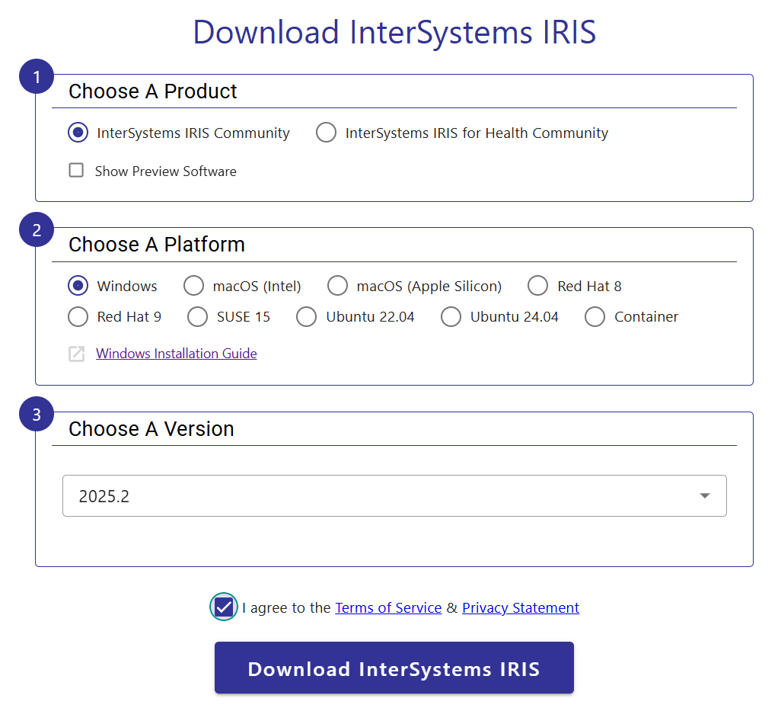Screen dimensions: 778x708
Task: Click the step 1 numbered circle badge
Action: click(36, 76)
